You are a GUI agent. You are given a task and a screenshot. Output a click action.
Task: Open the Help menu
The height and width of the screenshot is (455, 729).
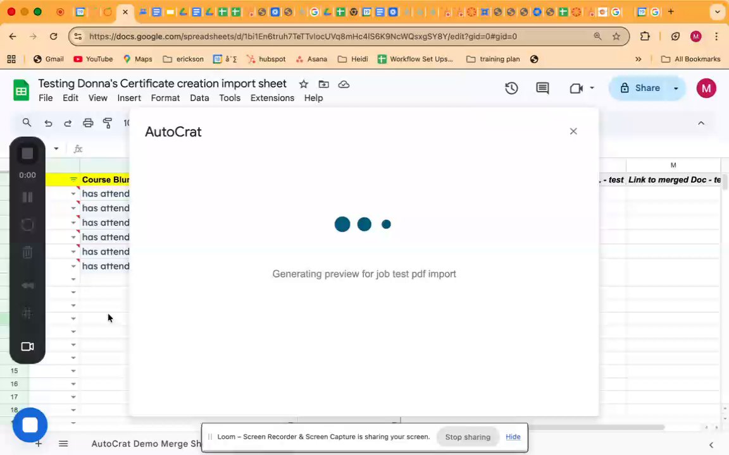click(313, 98)
